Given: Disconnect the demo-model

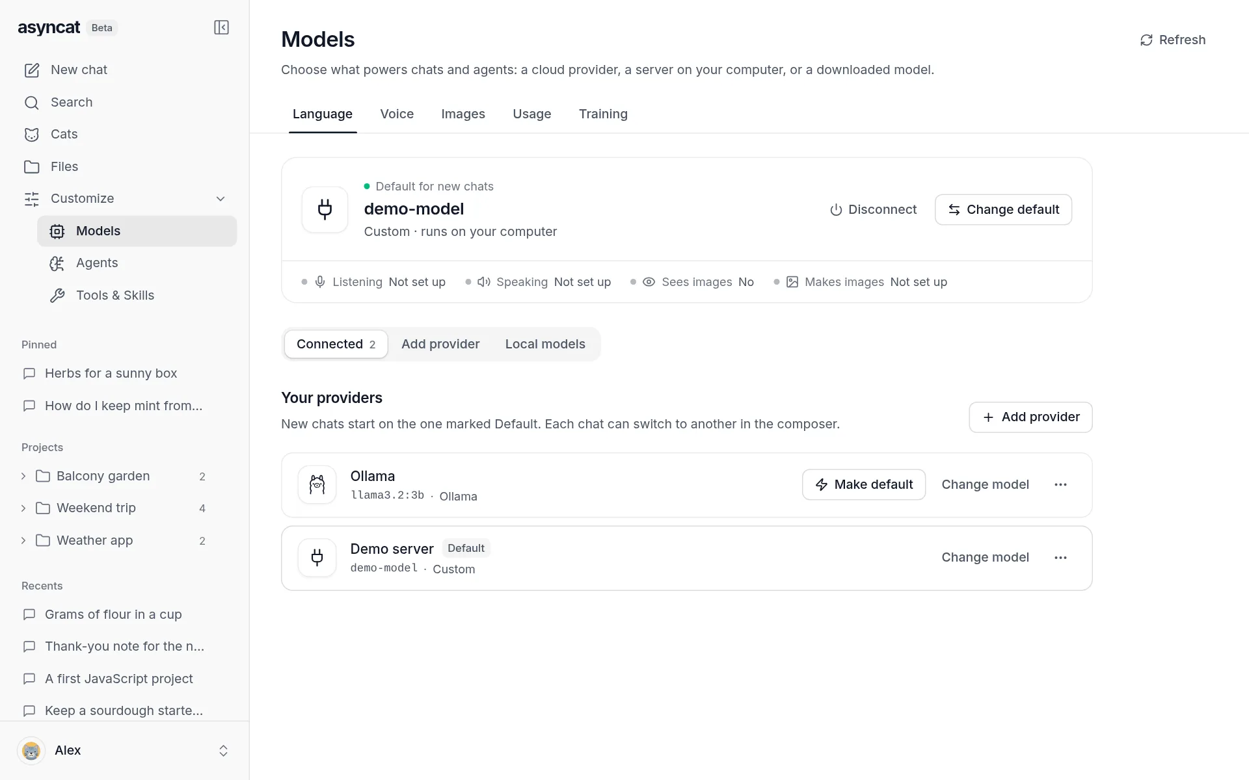Looking at the screenshot, I should 873,209.
